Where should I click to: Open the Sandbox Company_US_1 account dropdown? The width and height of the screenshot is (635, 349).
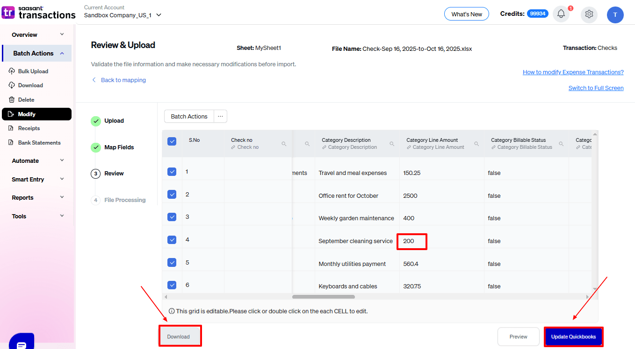coord(158,14)
